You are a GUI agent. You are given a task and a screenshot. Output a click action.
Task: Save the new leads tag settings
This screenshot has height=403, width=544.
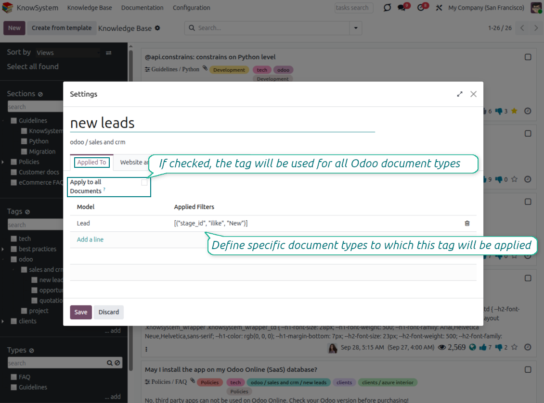(x=81, y=312)
